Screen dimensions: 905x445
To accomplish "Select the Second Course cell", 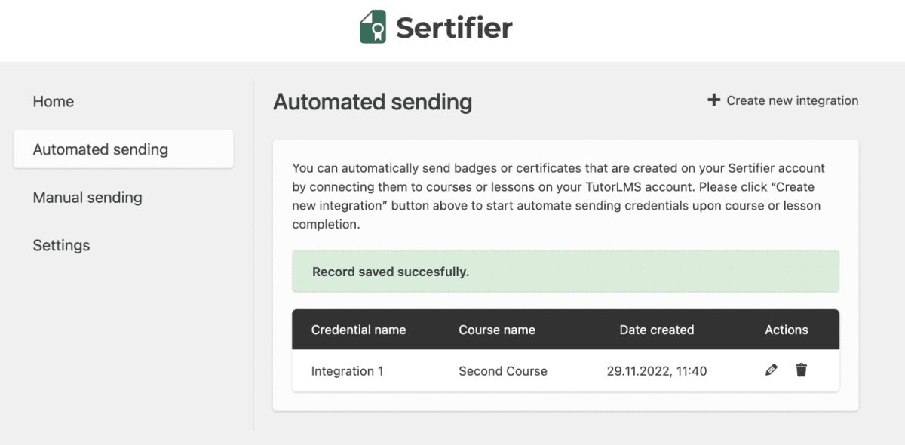I will click(x=503, y=371).
